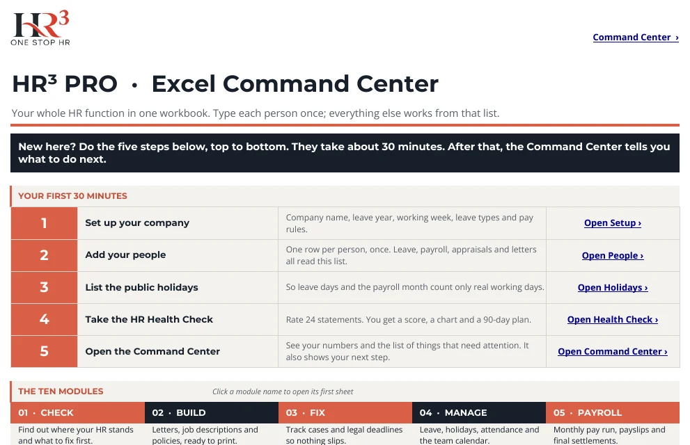Screen dimensions: 690x445
Task: Open People link in step 2
Action: click(613, 255)
